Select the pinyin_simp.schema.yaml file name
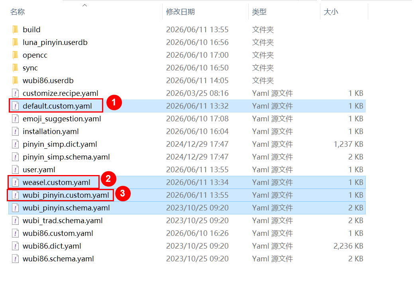 (x=66, y=157)
